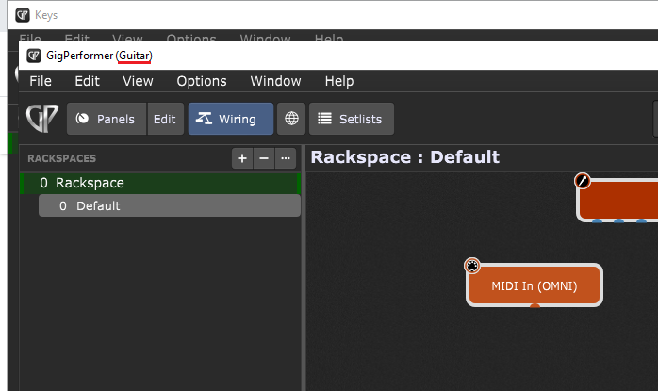Click the 'Rackspace : Default' heading
658x391 pixels.
coord(405,157)
